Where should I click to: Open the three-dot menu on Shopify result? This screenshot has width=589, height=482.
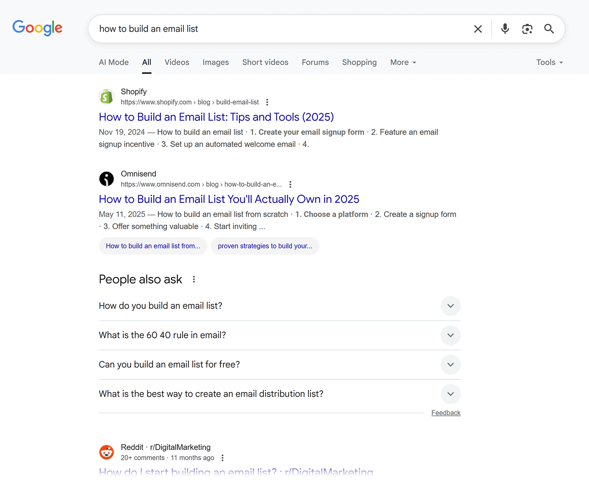click(267, 102)
